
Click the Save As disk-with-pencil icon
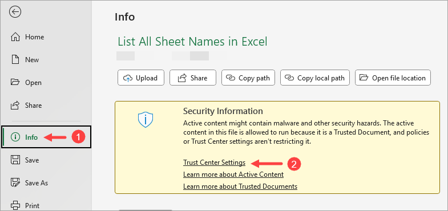point(15,182)
